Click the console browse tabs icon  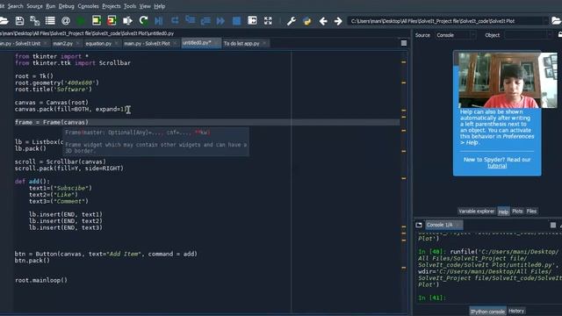click(x=419, y=225)
